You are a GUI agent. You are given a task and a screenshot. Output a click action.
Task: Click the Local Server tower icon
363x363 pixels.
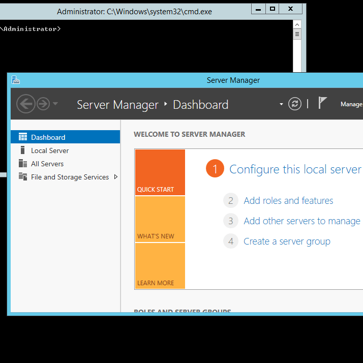22,150
